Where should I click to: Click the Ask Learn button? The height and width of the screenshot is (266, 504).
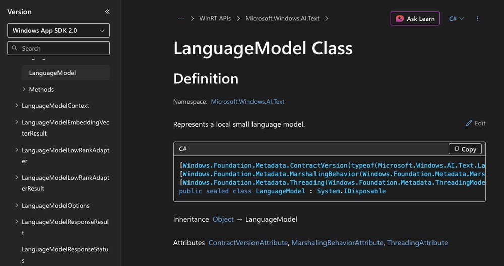(415, 19)
